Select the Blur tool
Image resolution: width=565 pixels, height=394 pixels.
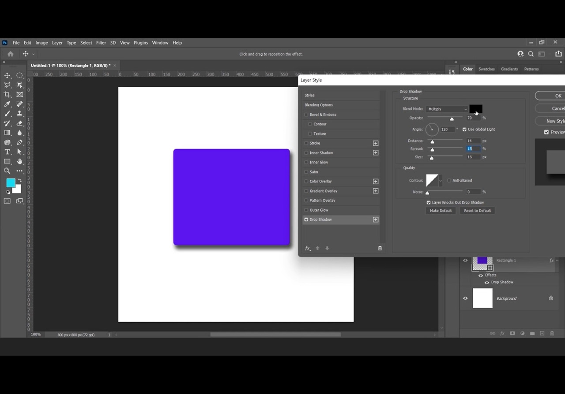20,133
